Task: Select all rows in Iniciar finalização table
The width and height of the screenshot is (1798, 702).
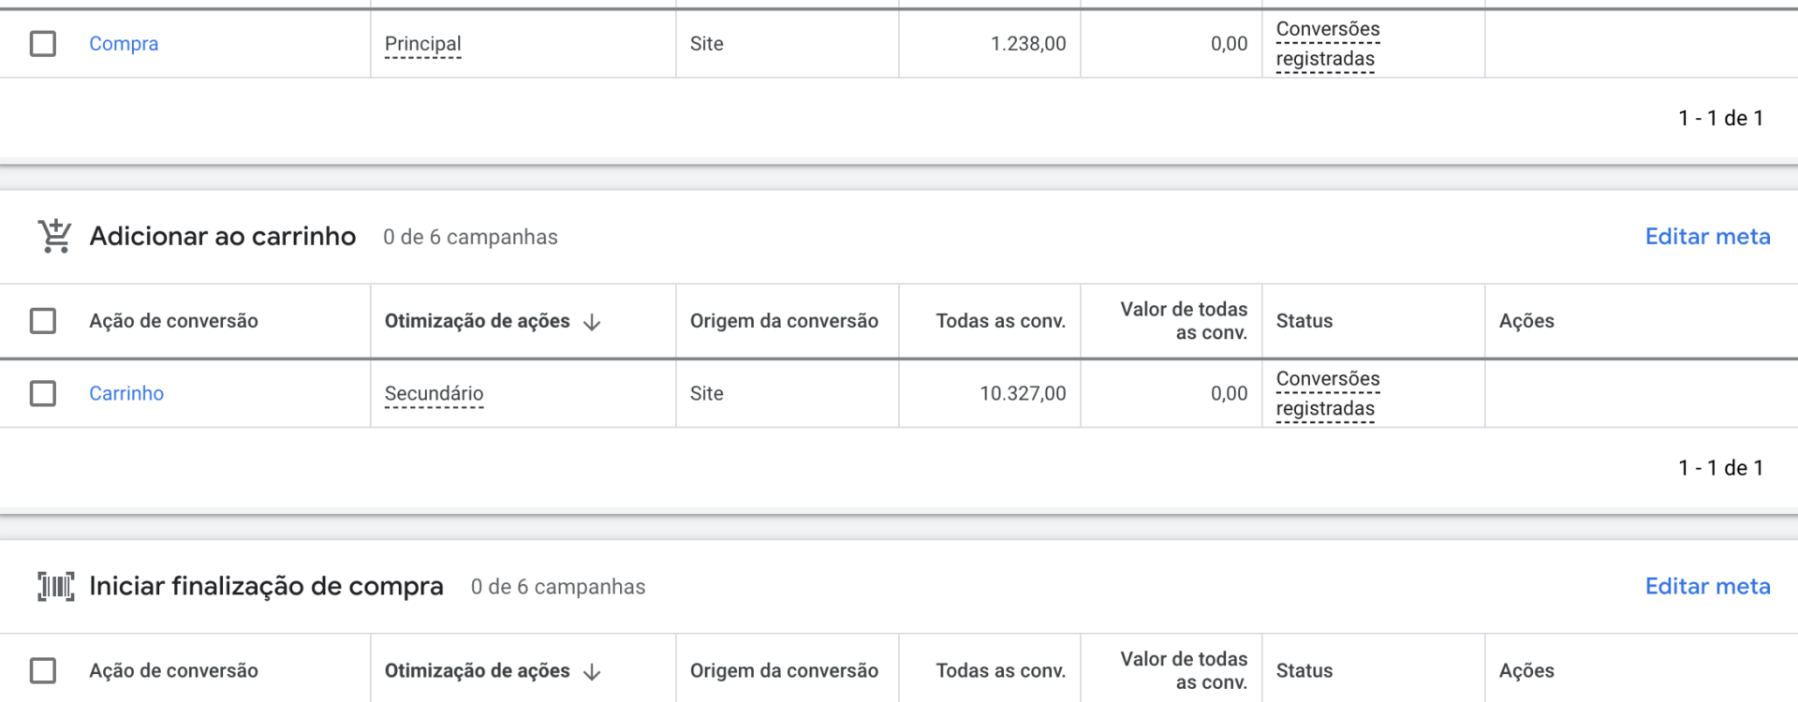Action: coord(43,670)
